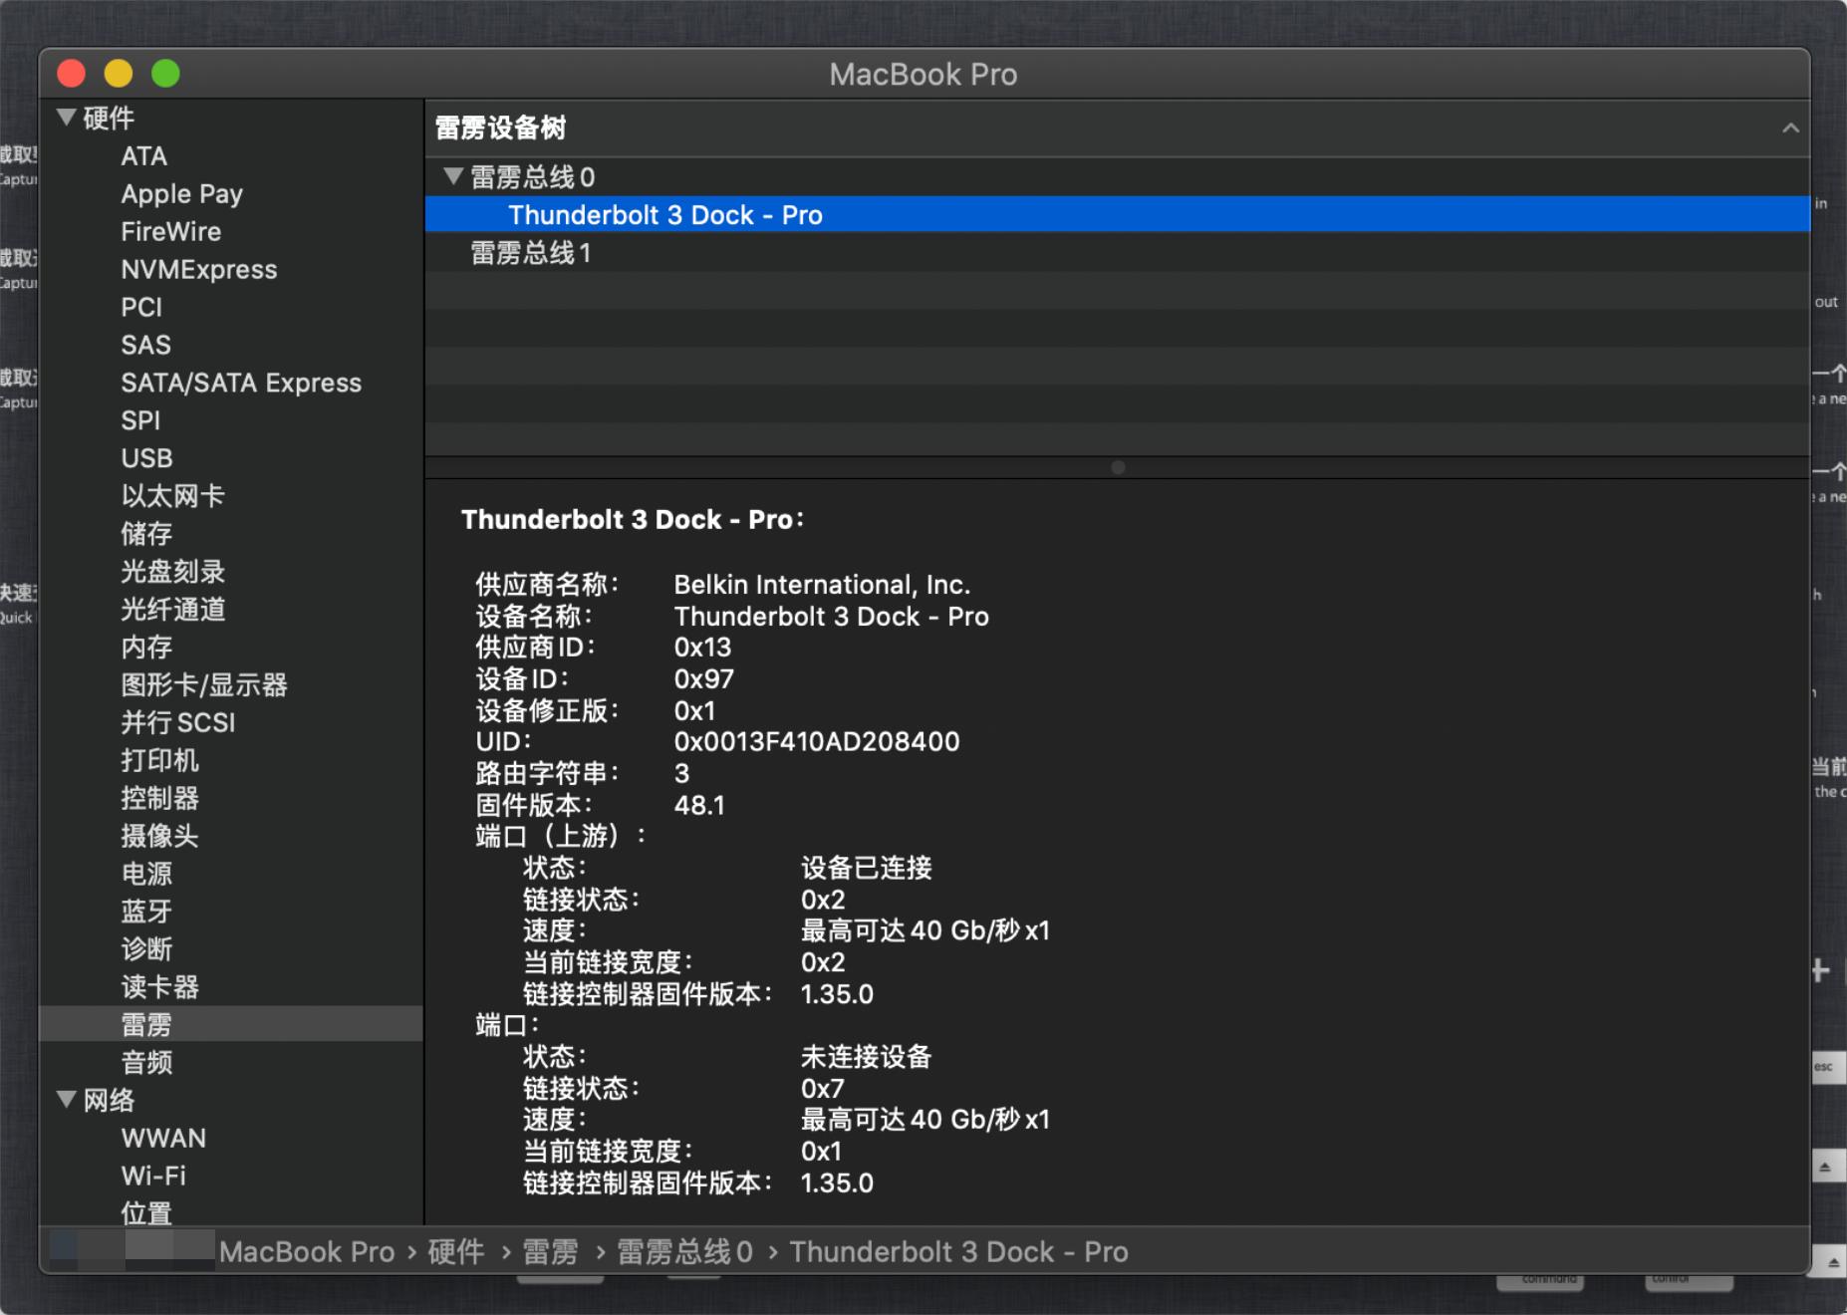The height and width of the screenshot is (1315, 1847).
Task: Click 雷雳总线 0 in the path bar
Action: (684, 1252)
